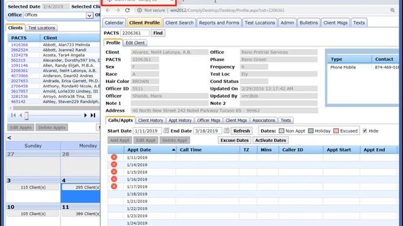Switch to Reports and Forms tab
This screenshot has width=403, height=226.
219,23
